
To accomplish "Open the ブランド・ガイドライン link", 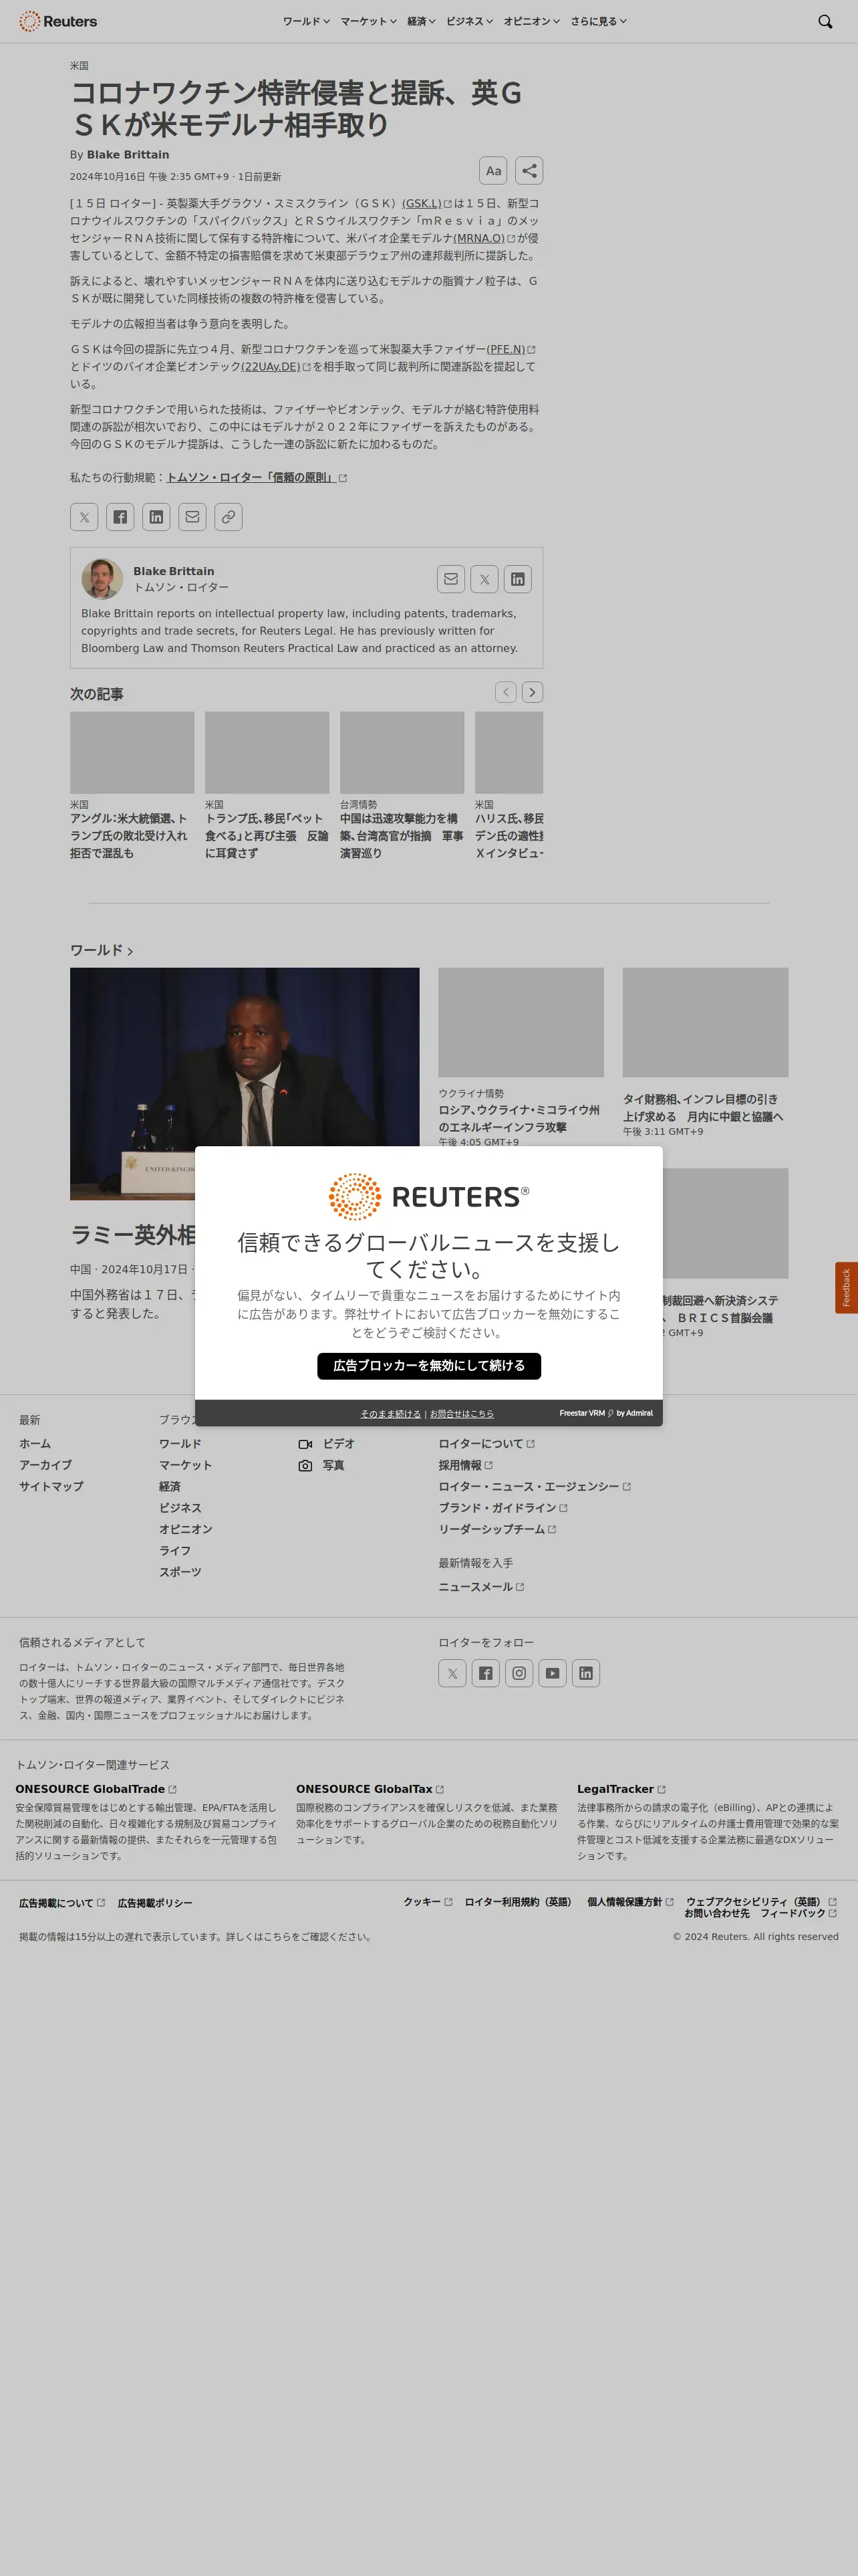I will coord(503,1508).
